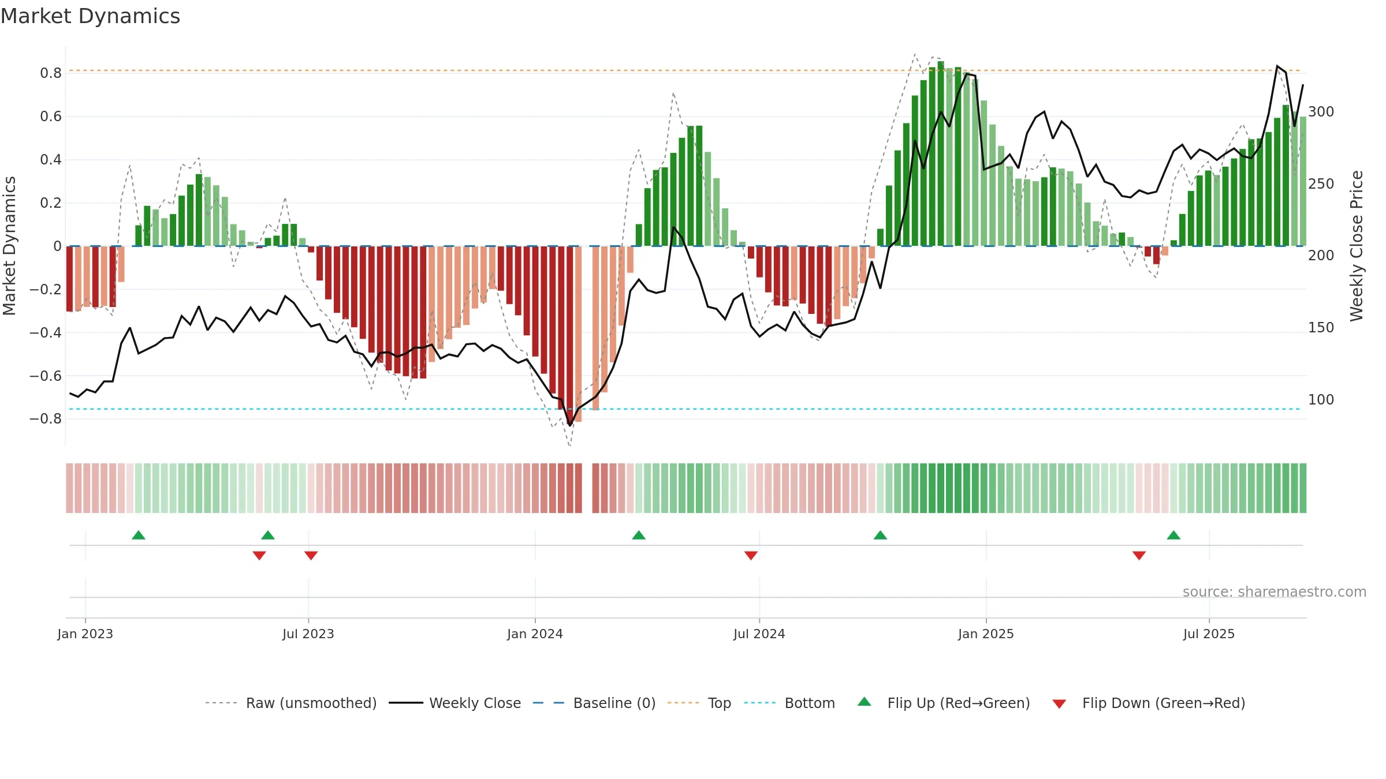Click the flip-down marker in spring 2025
The width and height of the screenshot is (1386, 779).
click(1139, 555)
